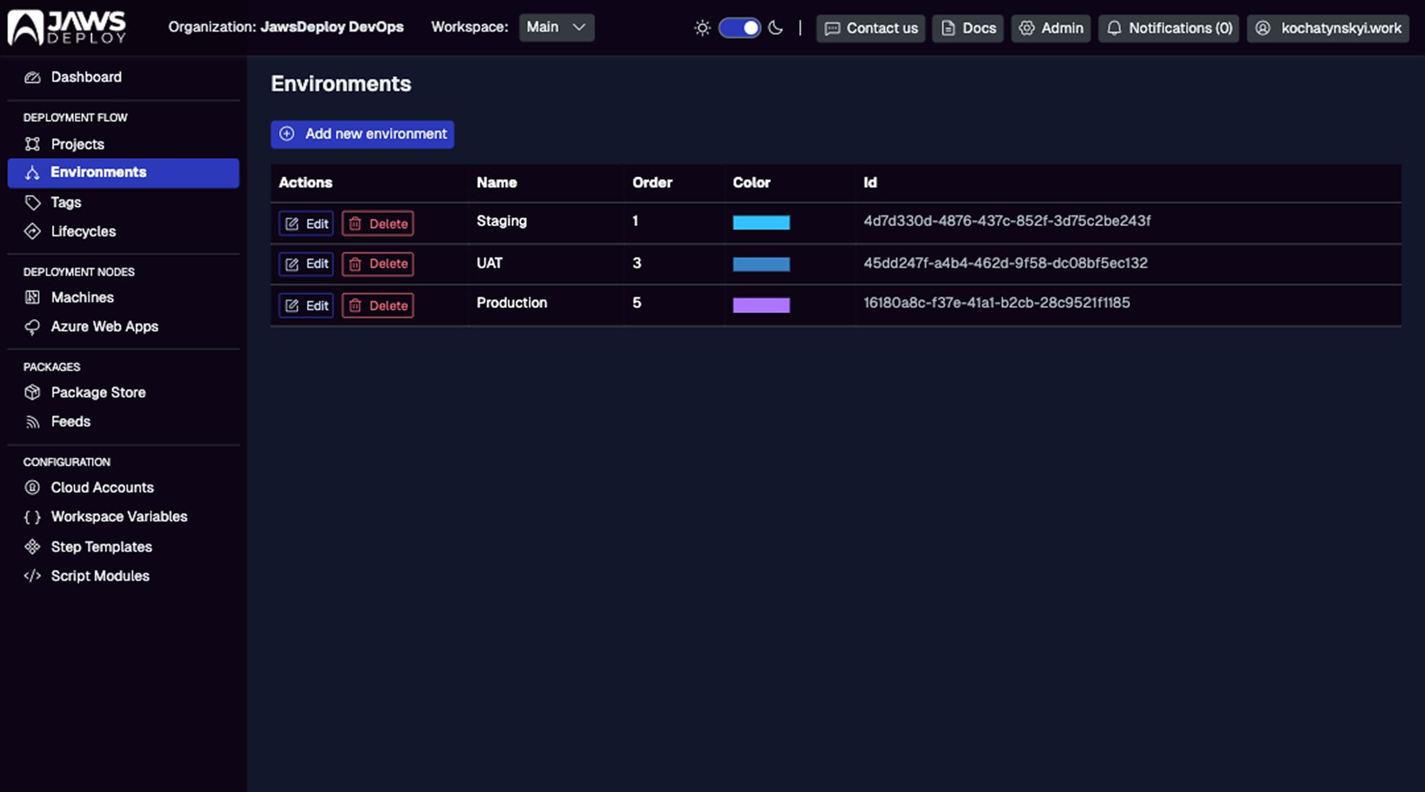Toggle the dark mode switch
The width and height of the screenshot is (1425, 792).
[739, 28]
